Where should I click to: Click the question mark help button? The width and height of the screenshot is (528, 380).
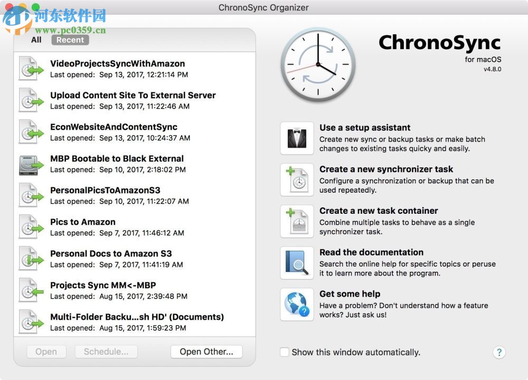pyautogui.click(x=499, y=352)
